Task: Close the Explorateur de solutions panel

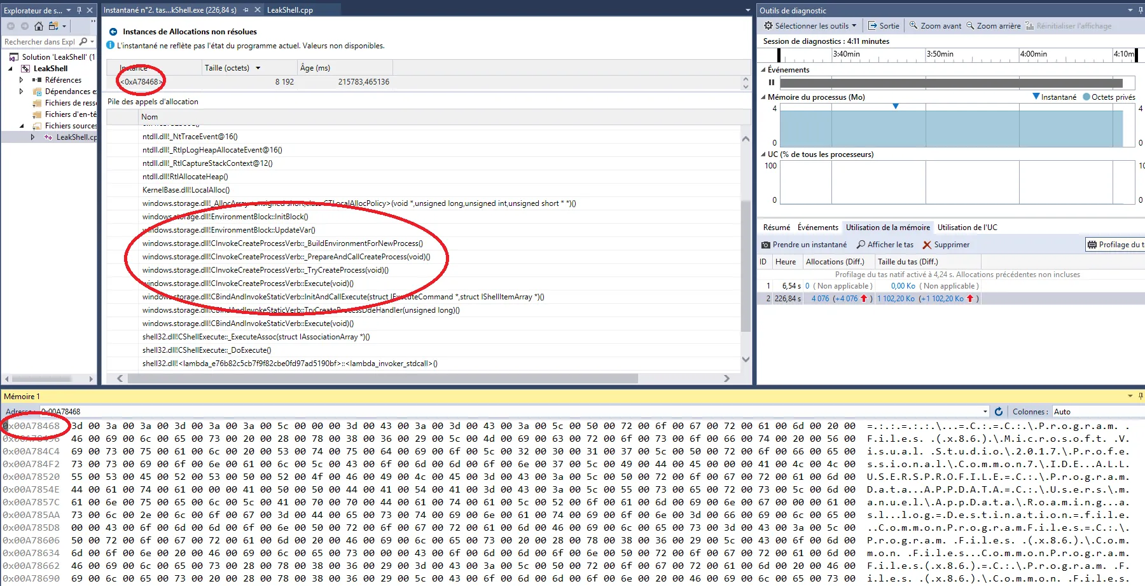Action: tap(90, 10)
